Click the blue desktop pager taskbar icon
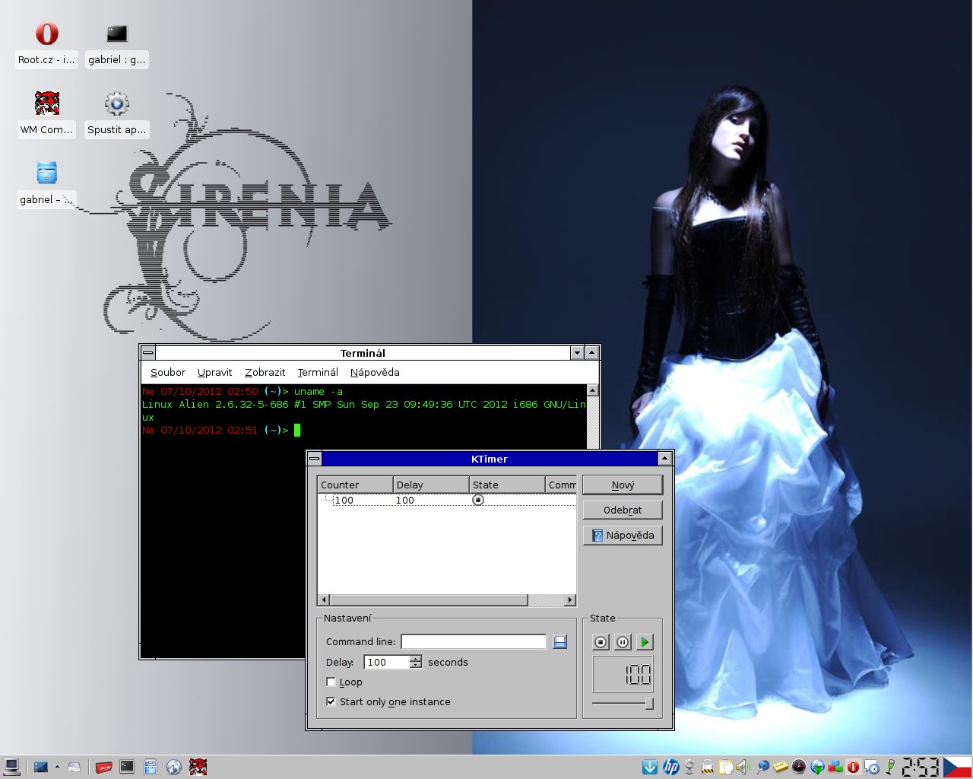This screenshot has height=779, width=973. 41,767
